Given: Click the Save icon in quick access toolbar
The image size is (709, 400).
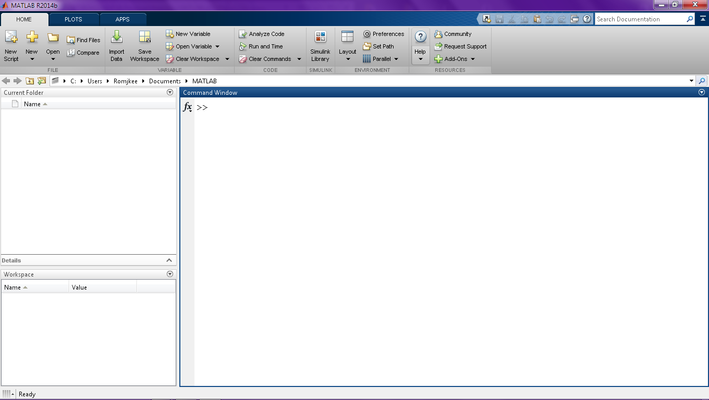Looking at the screenshot, I should click(499, 19).
